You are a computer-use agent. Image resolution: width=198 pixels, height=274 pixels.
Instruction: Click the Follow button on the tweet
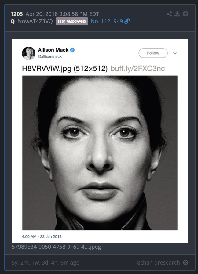point(153,53)
